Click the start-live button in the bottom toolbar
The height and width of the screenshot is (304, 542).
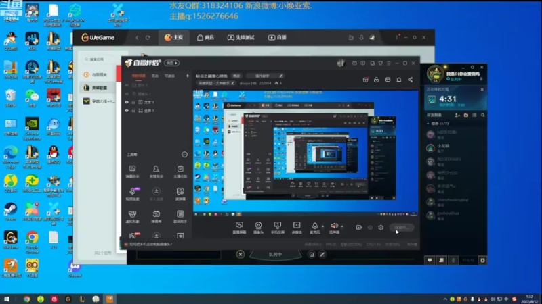(402, 228)
